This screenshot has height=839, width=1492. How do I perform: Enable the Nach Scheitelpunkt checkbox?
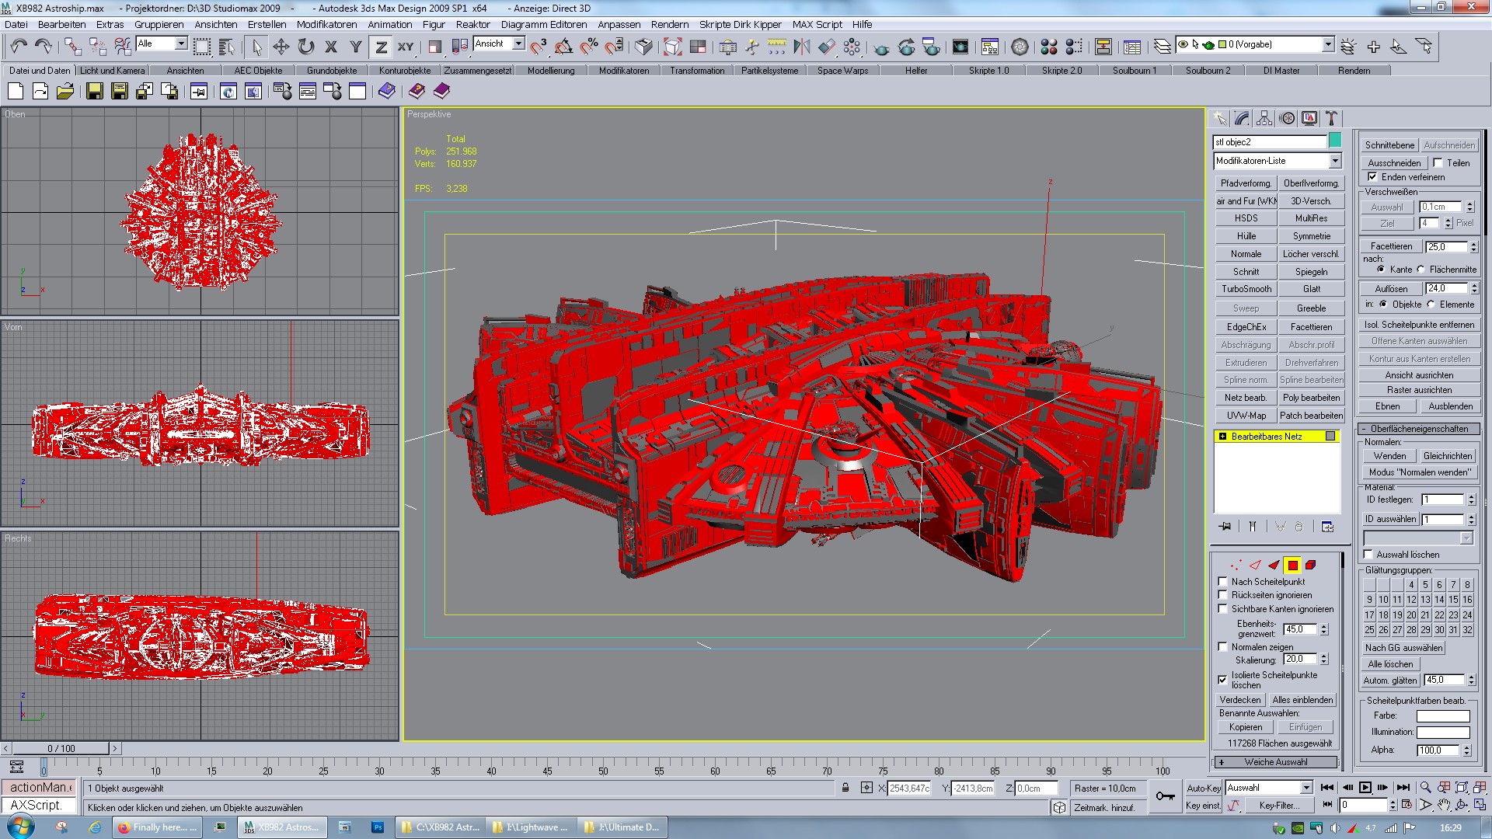tap(1223, 582)
